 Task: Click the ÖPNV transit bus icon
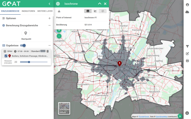click(5, 51)
